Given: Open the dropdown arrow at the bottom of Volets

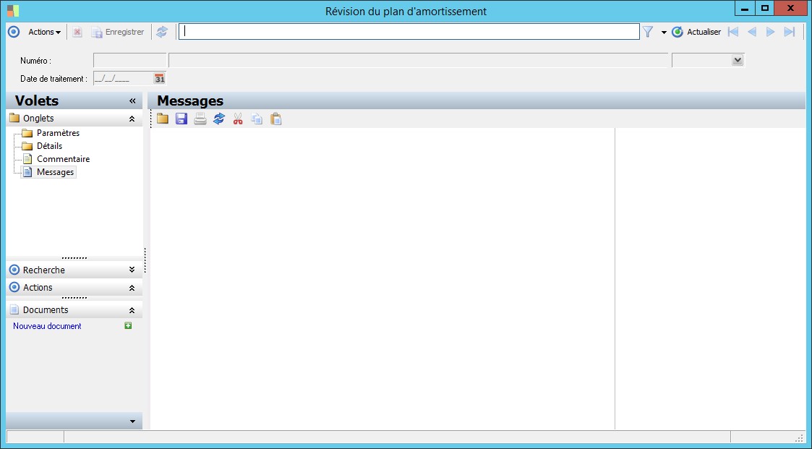Looking at the screenshot, I should click(132, 422).
